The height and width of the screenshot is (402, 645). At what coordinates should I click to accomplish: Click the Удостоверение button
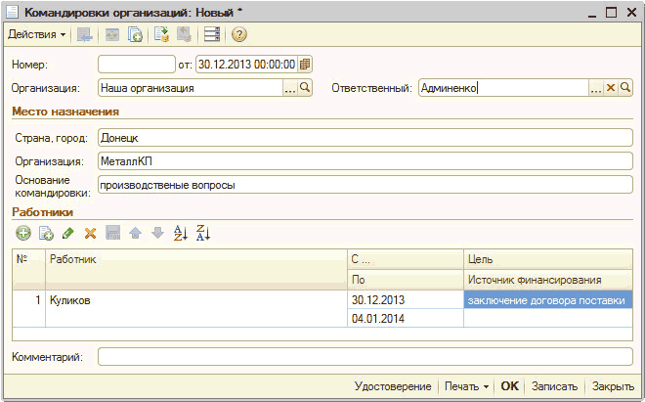(x=393, y=386)
